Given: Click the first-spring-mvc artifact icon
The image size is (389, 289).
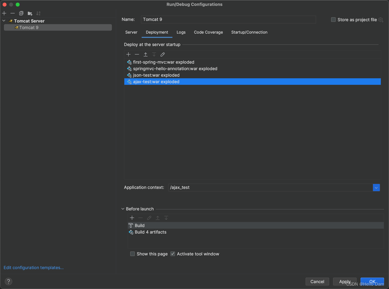Looking at the screenshot, I should point(129,62).
